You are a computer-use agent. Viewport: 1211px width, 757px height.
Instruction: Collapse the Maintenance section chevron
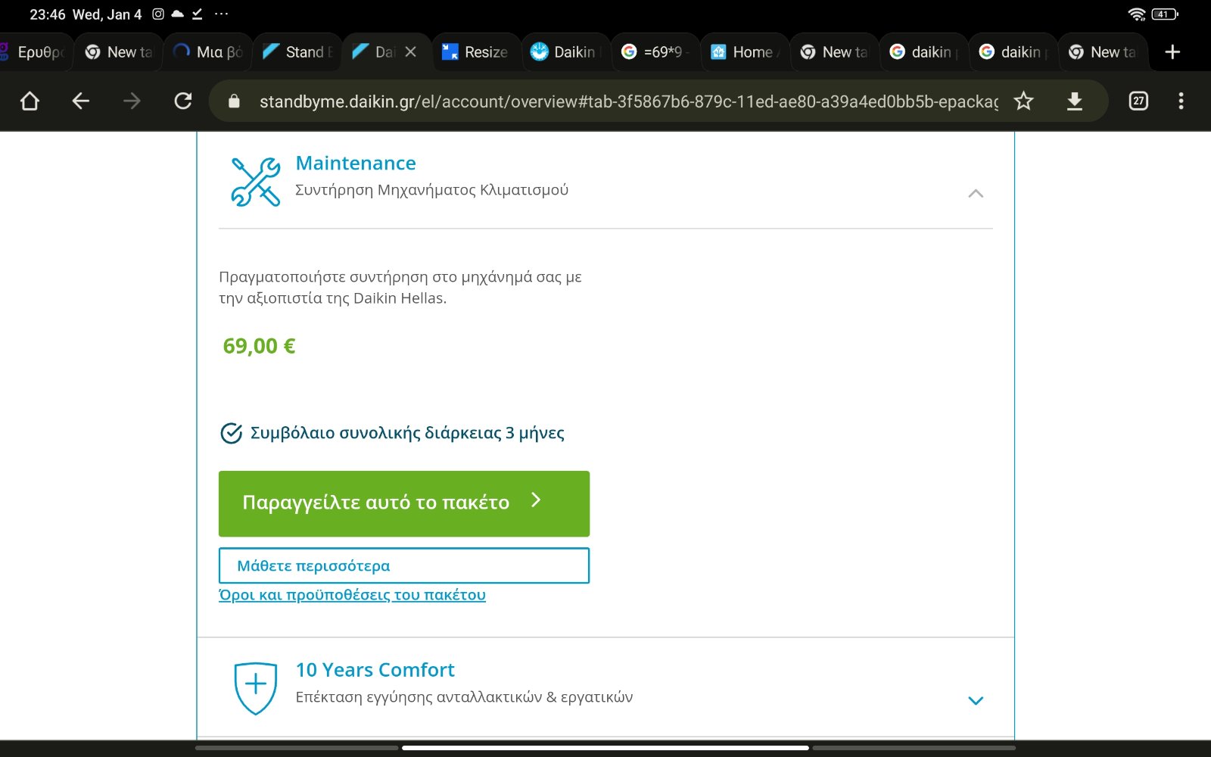[x=976, y=194]
